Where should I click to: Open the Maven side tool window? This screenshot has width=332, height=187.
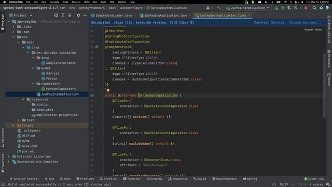point(329,79)
